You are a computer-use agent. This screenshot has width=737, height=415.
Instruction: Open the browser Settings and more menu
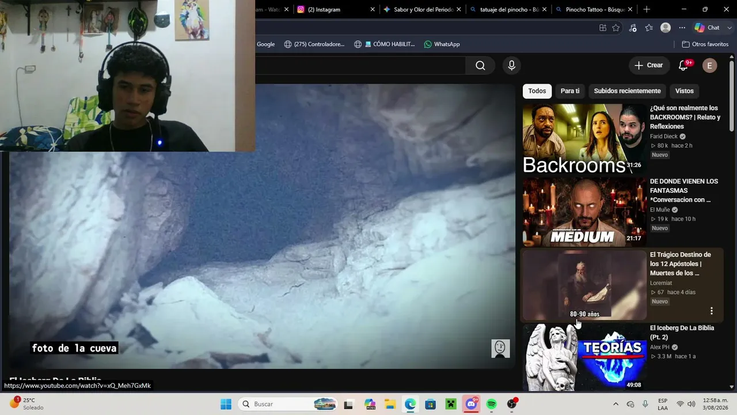tap(682, 28)
